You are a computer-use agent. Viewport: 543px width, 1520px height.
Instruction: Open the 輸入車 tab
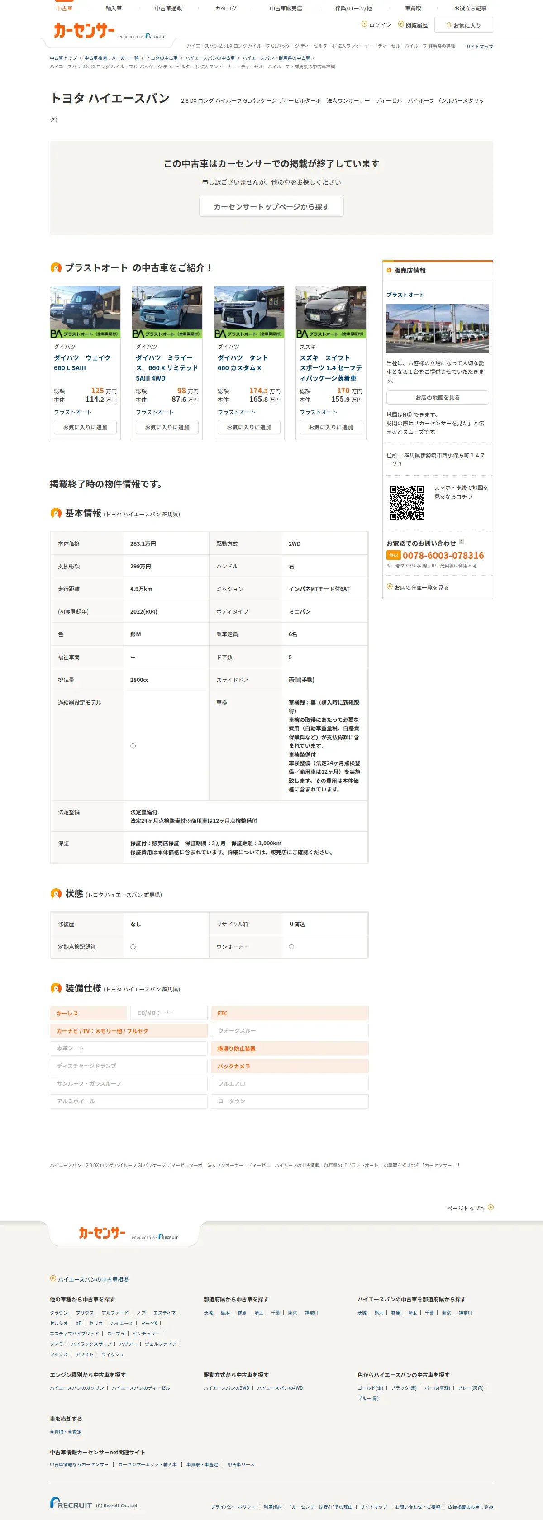tap(114, 8)
